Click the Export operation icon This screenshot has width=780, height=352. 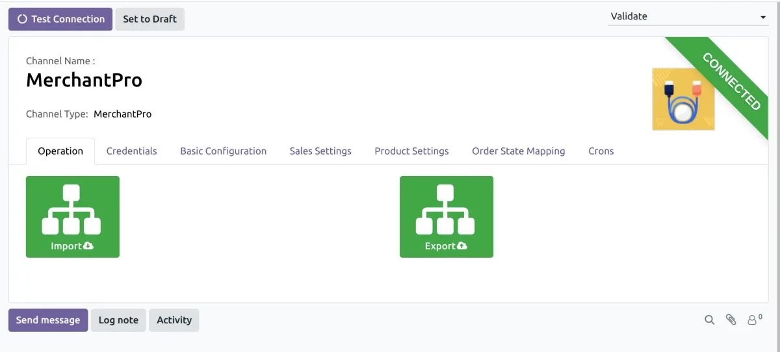[446, 217]
